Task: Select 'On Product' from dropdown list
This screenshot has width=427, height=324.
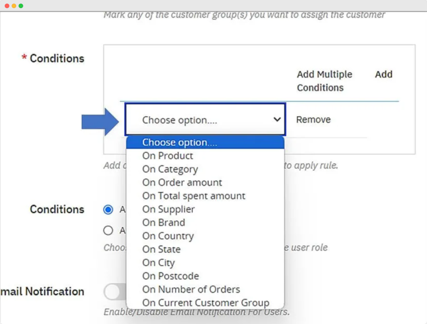Action: (168, 156)
